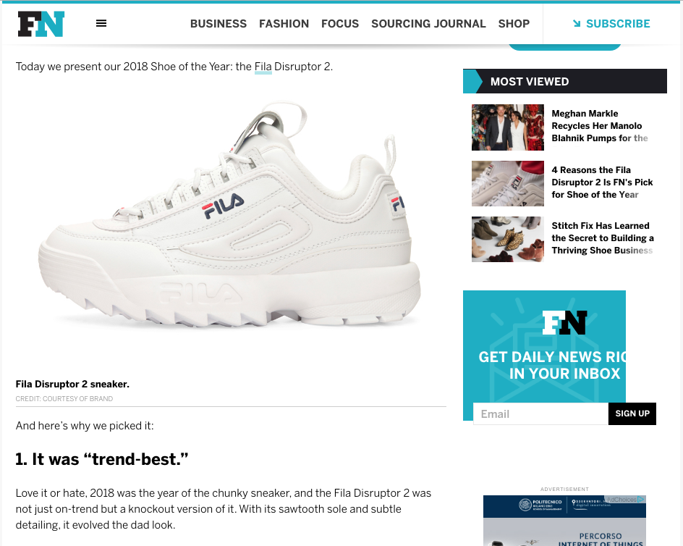
Task: Click the Meghan Markle article thumbnail
Action: 508,127
